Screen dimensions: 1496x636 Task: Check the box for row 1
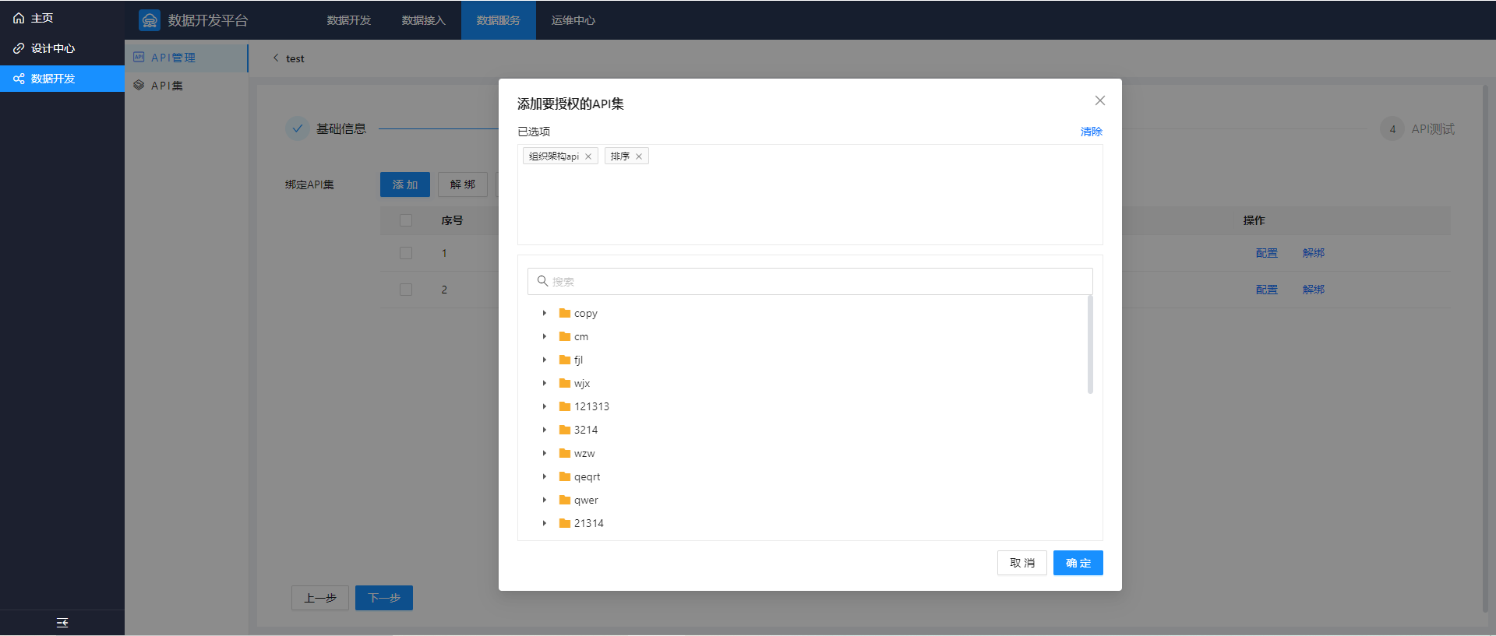tap(406, 253)
